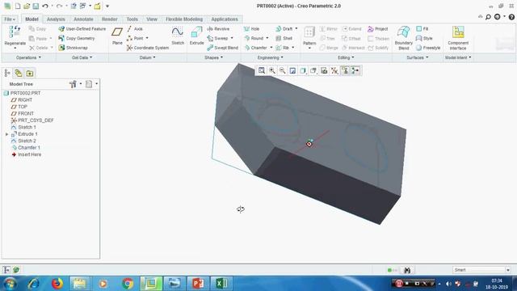Open the Search command icon

tap(488, 17)
